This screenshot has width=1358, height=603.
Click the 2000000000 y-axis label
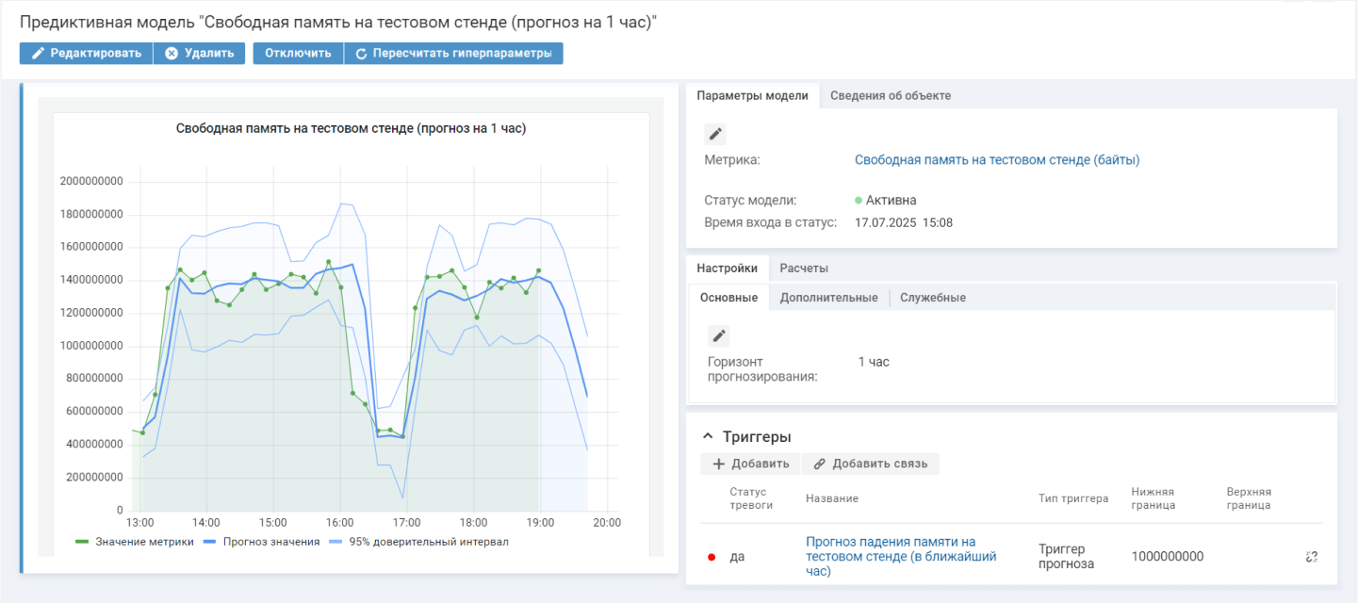(91, 181)
